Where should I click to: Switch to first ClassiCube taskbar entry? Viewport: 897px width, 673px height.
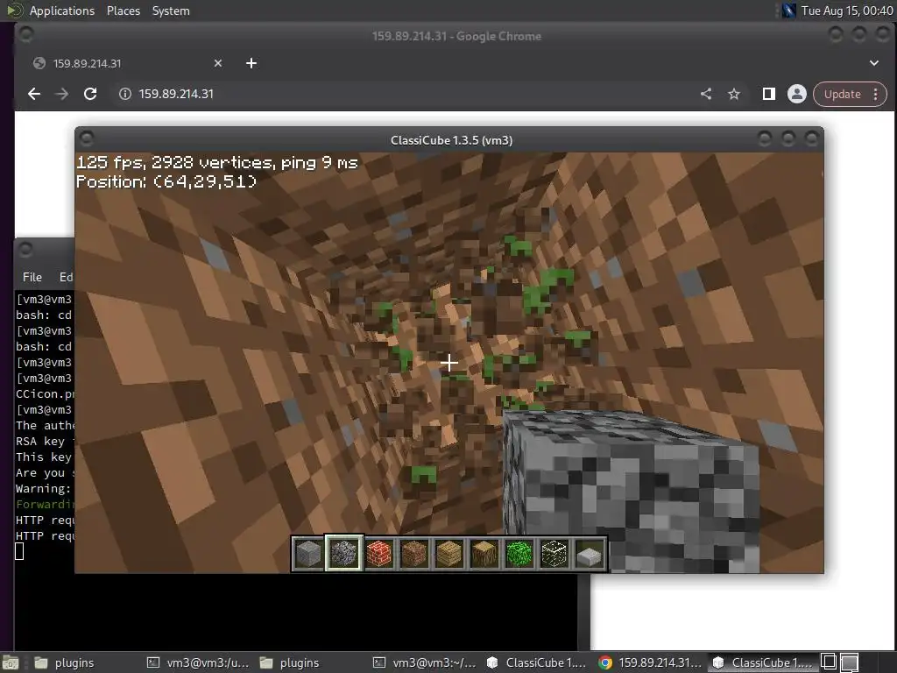tap(537, 662)
